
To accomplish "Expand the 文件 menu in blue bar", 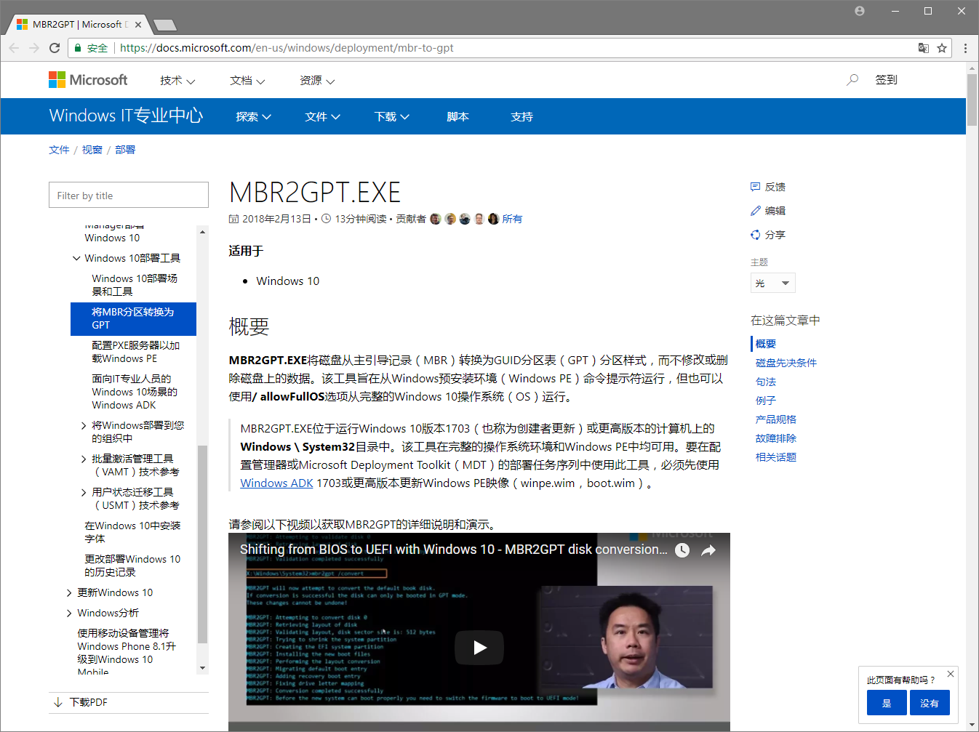I will pos(322,116).
